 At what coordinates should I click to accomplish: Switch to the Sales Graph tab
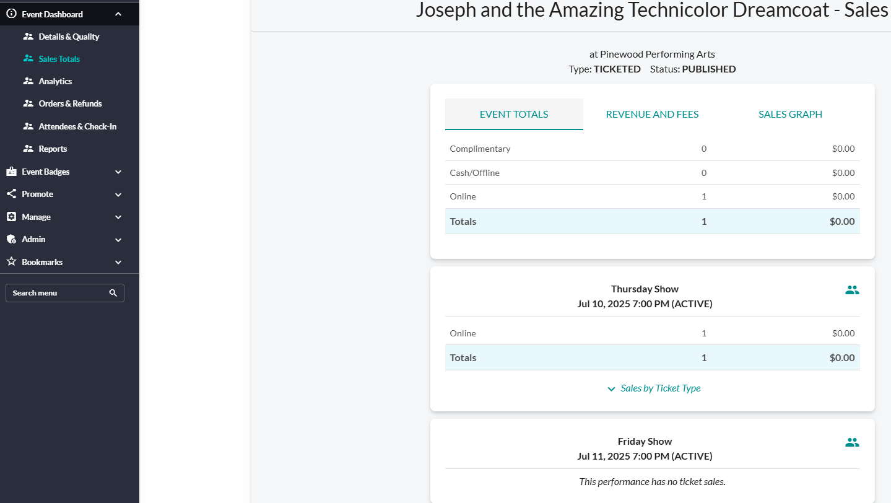tap(790, 114)
